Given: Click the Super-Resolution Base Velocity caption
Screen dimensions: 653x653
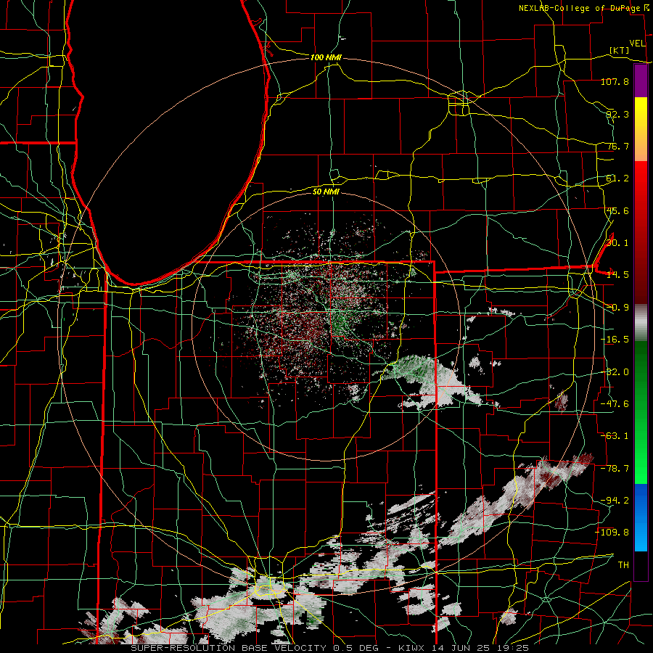Looking at the screenshot, I should click(x=329, y=648).
